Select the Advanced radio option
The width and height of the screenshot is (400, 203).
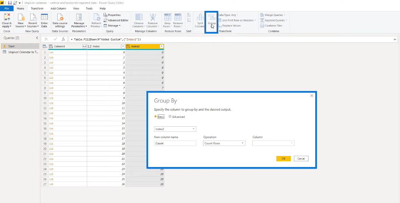click(x=170, y=116)
